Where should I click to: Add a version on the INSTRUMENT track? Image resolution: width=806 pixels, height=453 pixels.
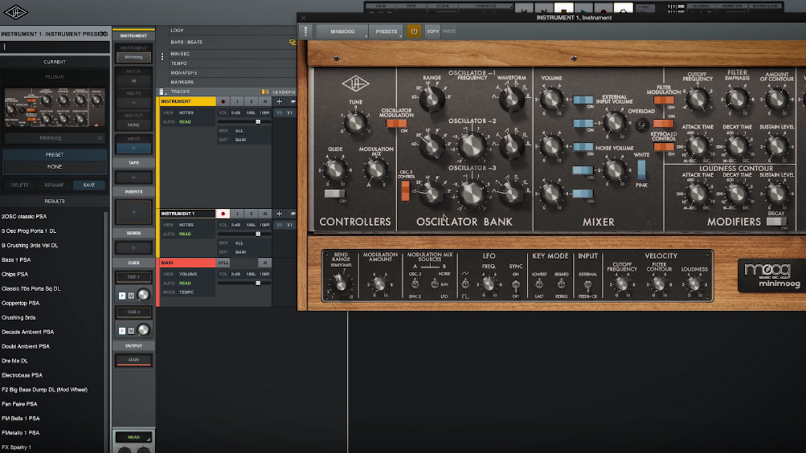pos(279,101)
